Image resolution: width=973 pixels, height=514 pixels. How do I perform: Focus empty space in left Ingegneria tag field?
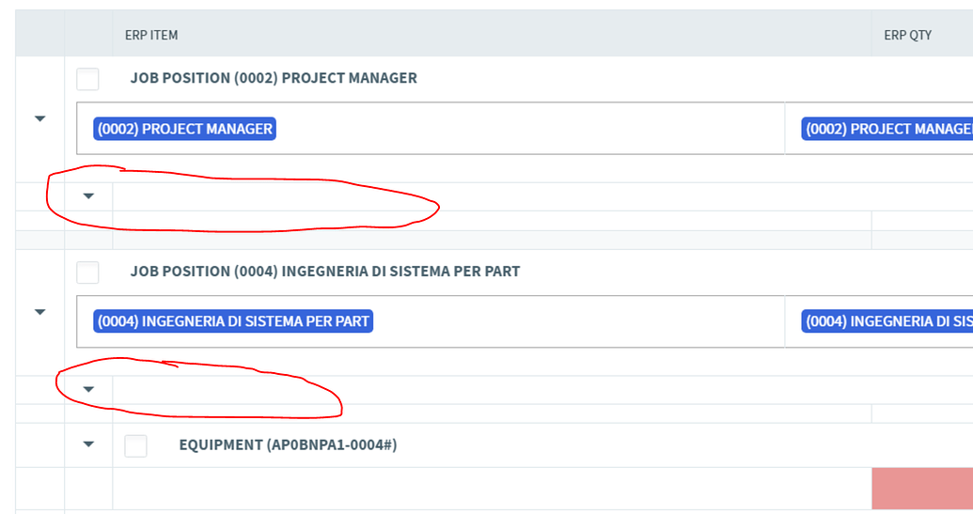573,321
